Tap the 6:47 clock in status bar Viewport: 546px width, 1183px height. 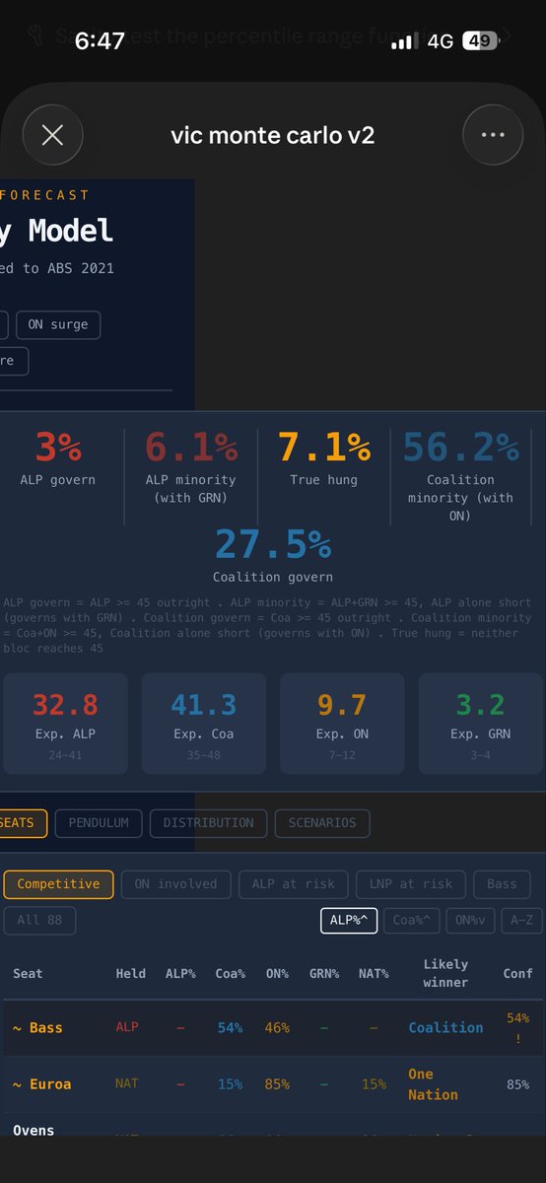click(x=99, y=40)
